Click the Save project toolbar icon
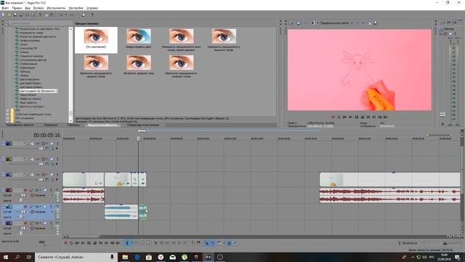The image size is (465, 262). [x=15, y=15]
